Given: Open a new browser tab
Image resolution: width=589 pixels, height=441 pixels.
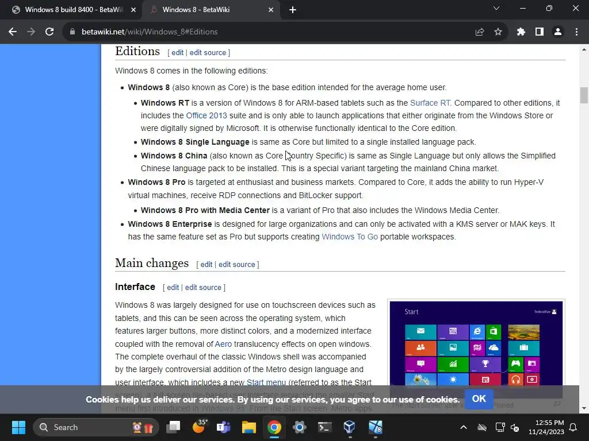Looking at the screenshot, I should [x=293, y=10].
